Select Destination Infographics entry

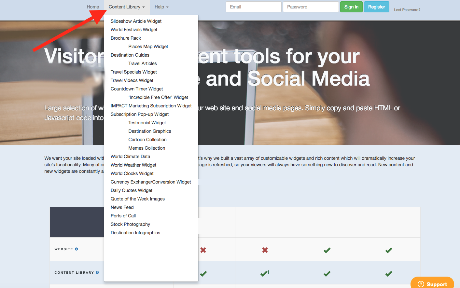[x=135, y=233]
